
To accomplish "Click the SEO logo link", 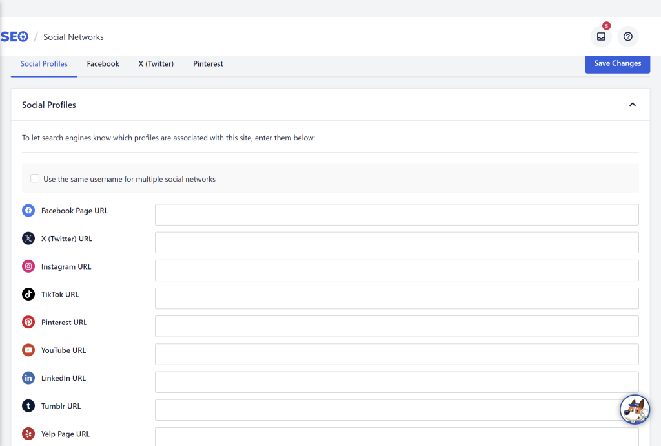I will coord(14,37).
